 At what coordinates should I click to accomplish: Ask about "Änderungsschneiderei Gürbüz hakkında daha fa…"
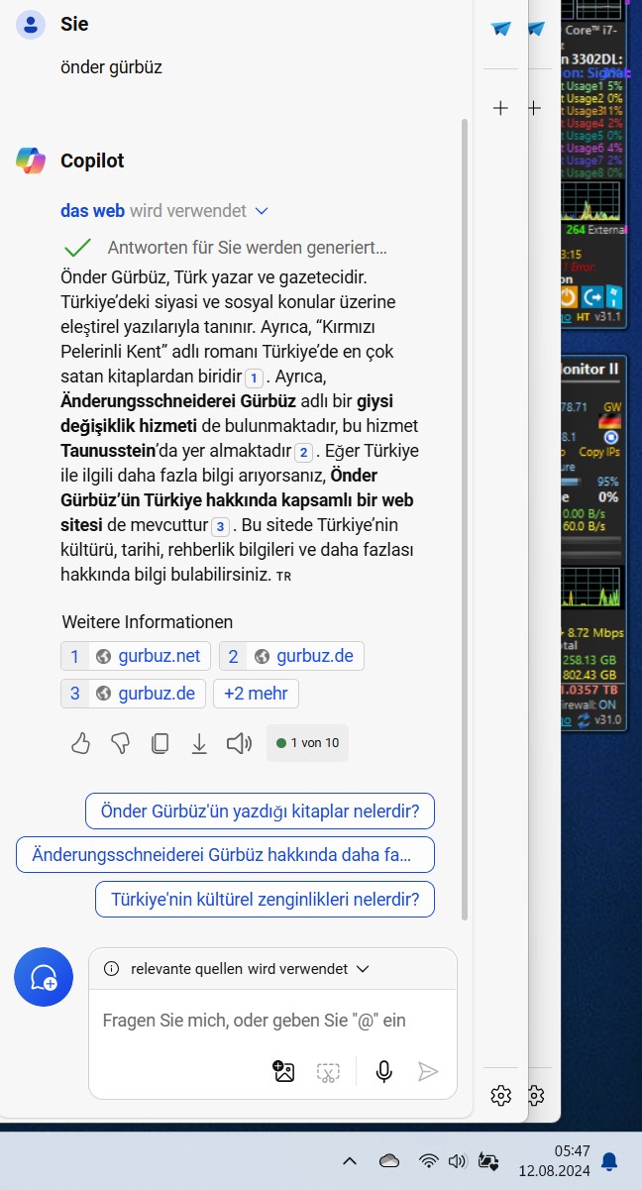226,854
